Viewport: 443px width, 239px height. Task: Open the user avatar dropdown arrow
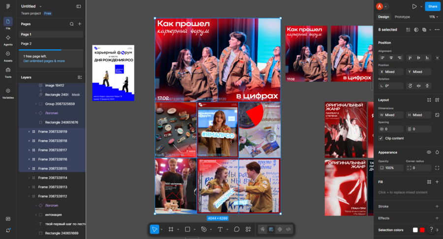click(x=385, y=6)
